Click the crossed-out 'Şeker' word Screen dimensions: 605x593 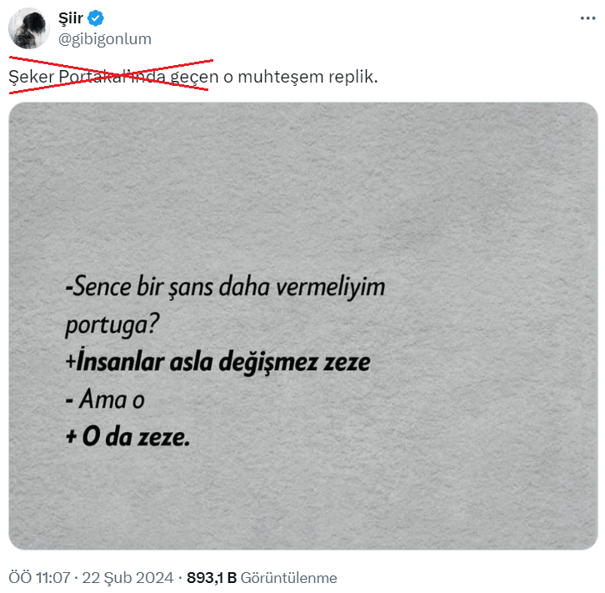[x=32, y=77]
